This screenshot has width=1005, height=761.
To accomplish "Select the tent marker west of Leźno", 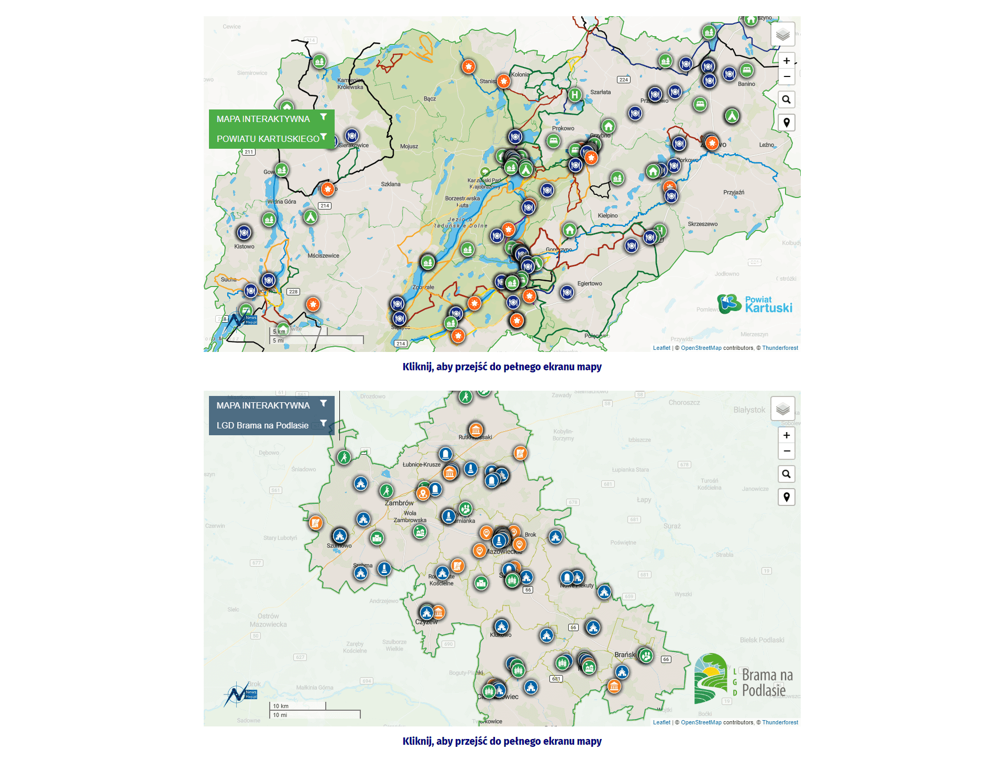I will point(732,116).
